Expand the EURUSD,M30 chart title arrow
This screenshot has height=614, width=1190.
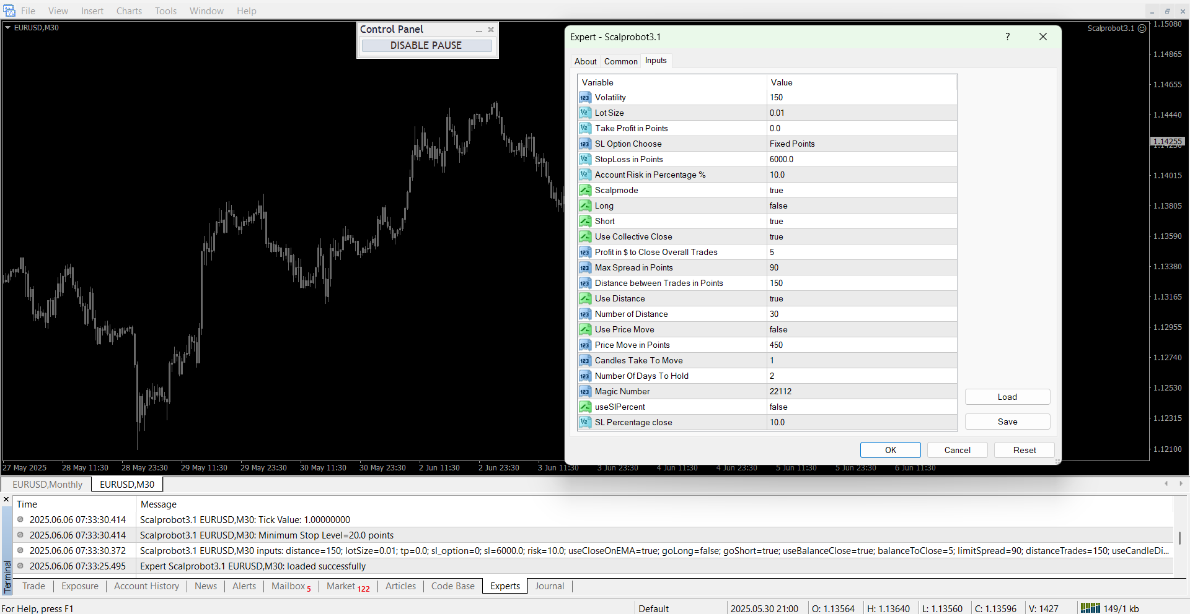8,28
